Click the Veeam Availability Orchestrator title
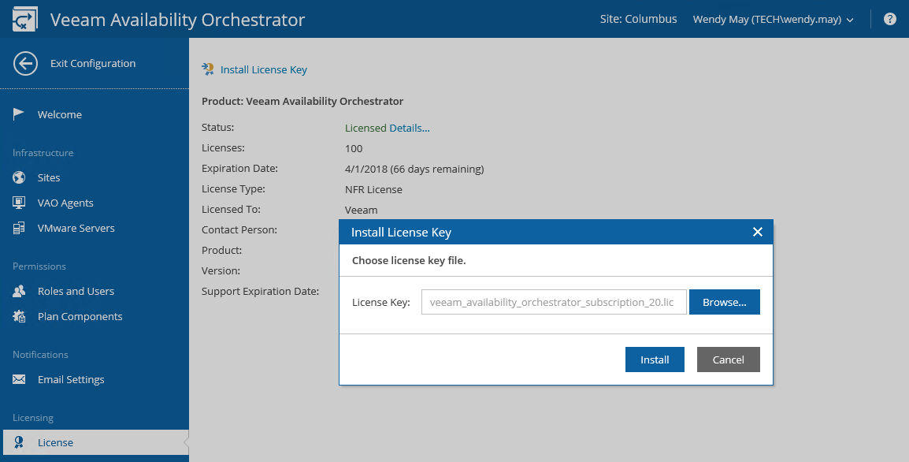 coord(177,19)
